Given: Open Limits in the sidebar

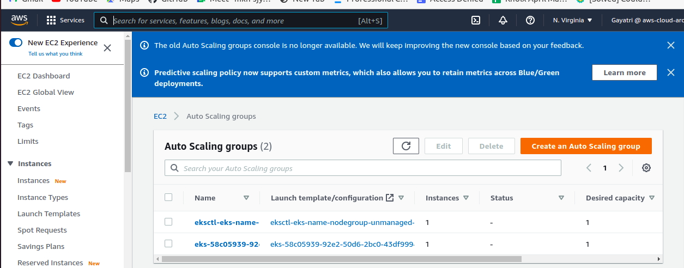Looking at the screenshot, I should tap(28, 141).
